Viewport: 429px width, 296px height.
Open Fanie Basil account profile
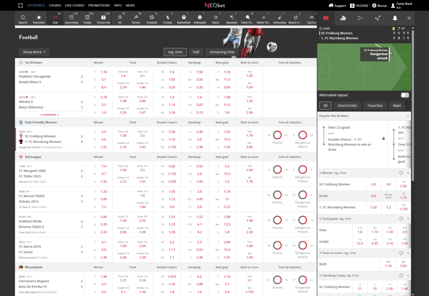tap(401, 5)
